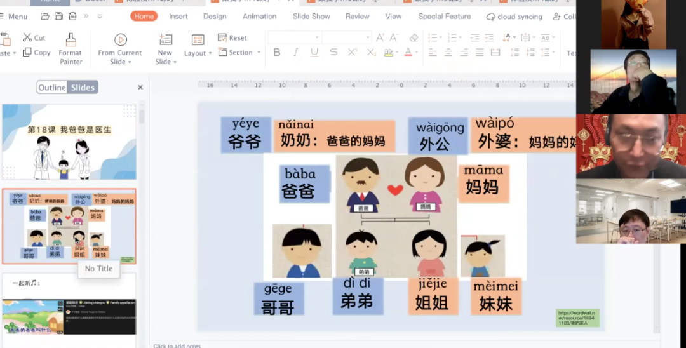The height and width of the screenshot is (348, 686).
Task: Click the Save icon in quick toolbar
Action: click(58, 17)
